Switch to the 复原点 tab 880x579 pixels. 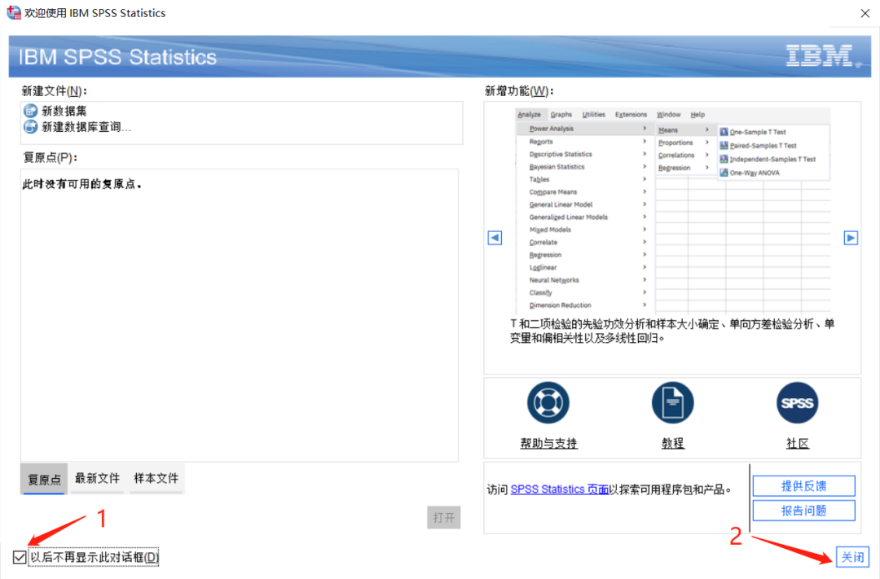tap(44, 479)
